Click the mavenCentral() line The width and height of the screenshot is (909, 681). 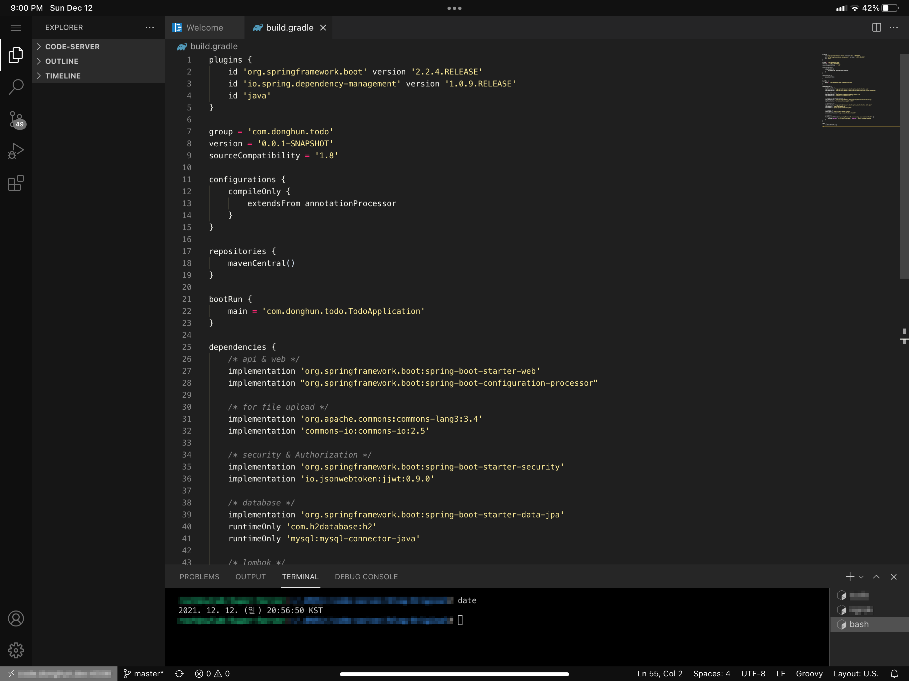coord(262,263)
